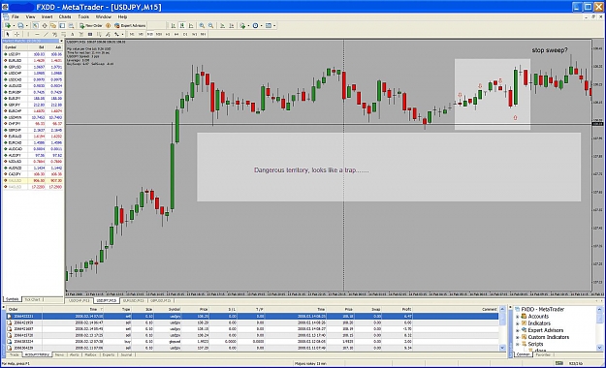This screenshot has height=368, width=606.
Task: Select the EURUSD row in Market Watch
Action: click(x=32, y=61)
